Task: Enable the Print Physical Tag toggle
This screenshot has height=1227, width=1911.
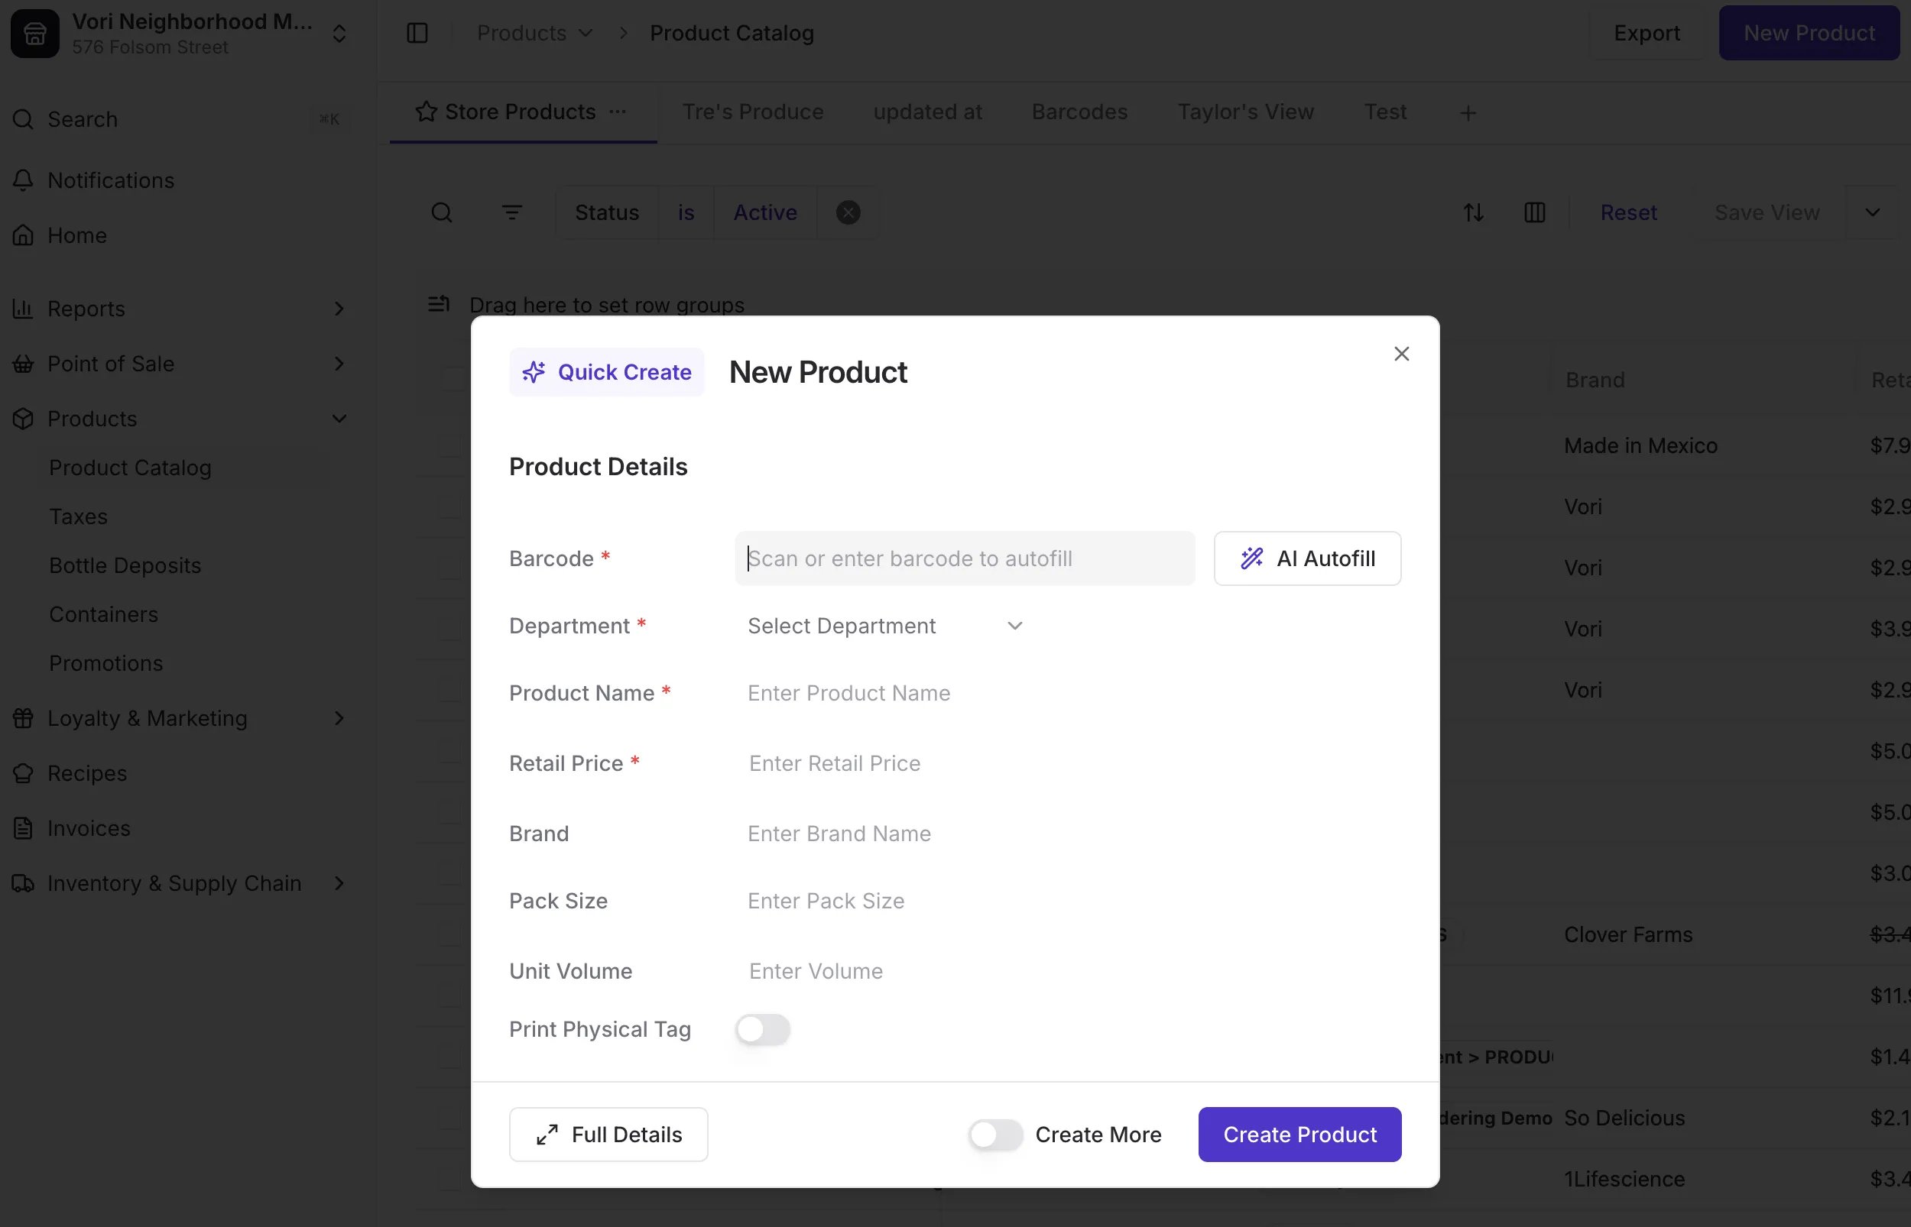Action: coord(763,1029)
